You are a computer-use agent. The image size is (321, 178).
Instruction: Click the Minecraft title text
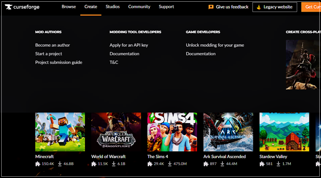pyautogui.click(x=44, y=156)
